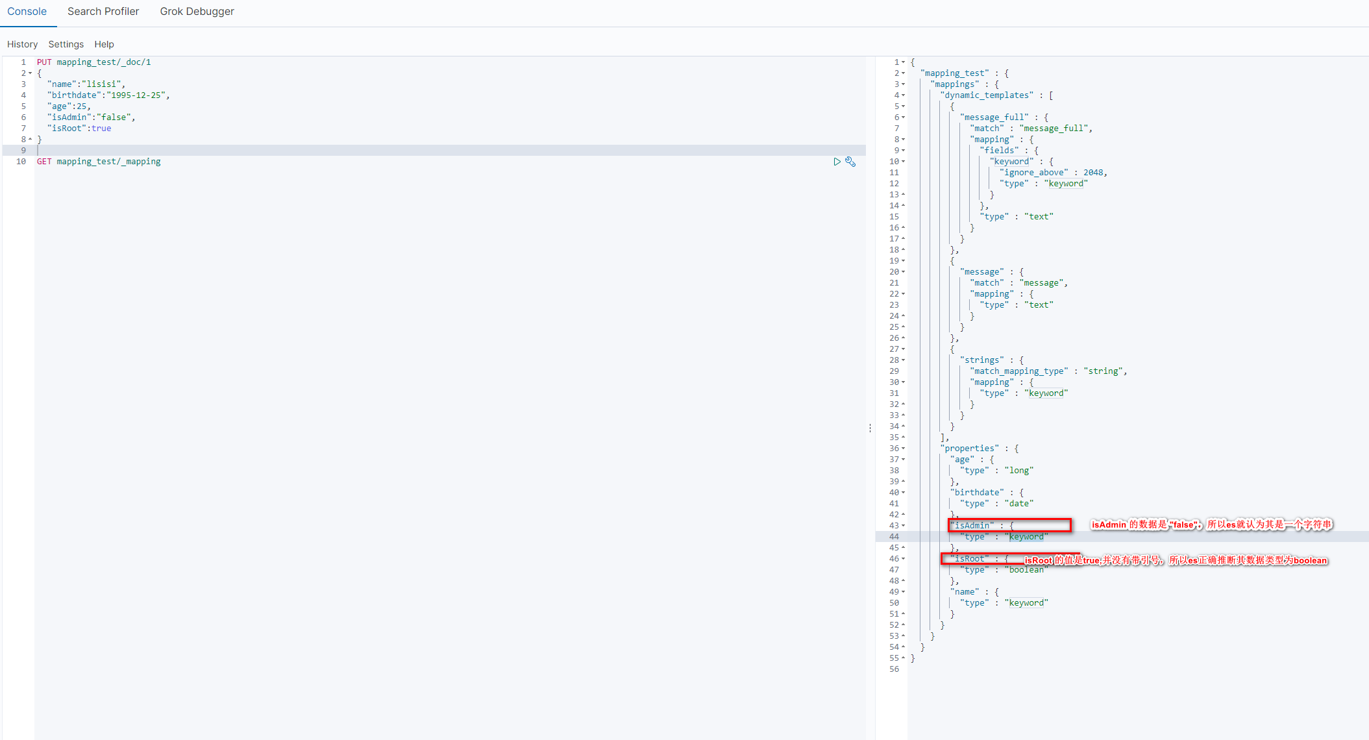
Task: Click the green play icon to send request
Action: pos(837,161)
